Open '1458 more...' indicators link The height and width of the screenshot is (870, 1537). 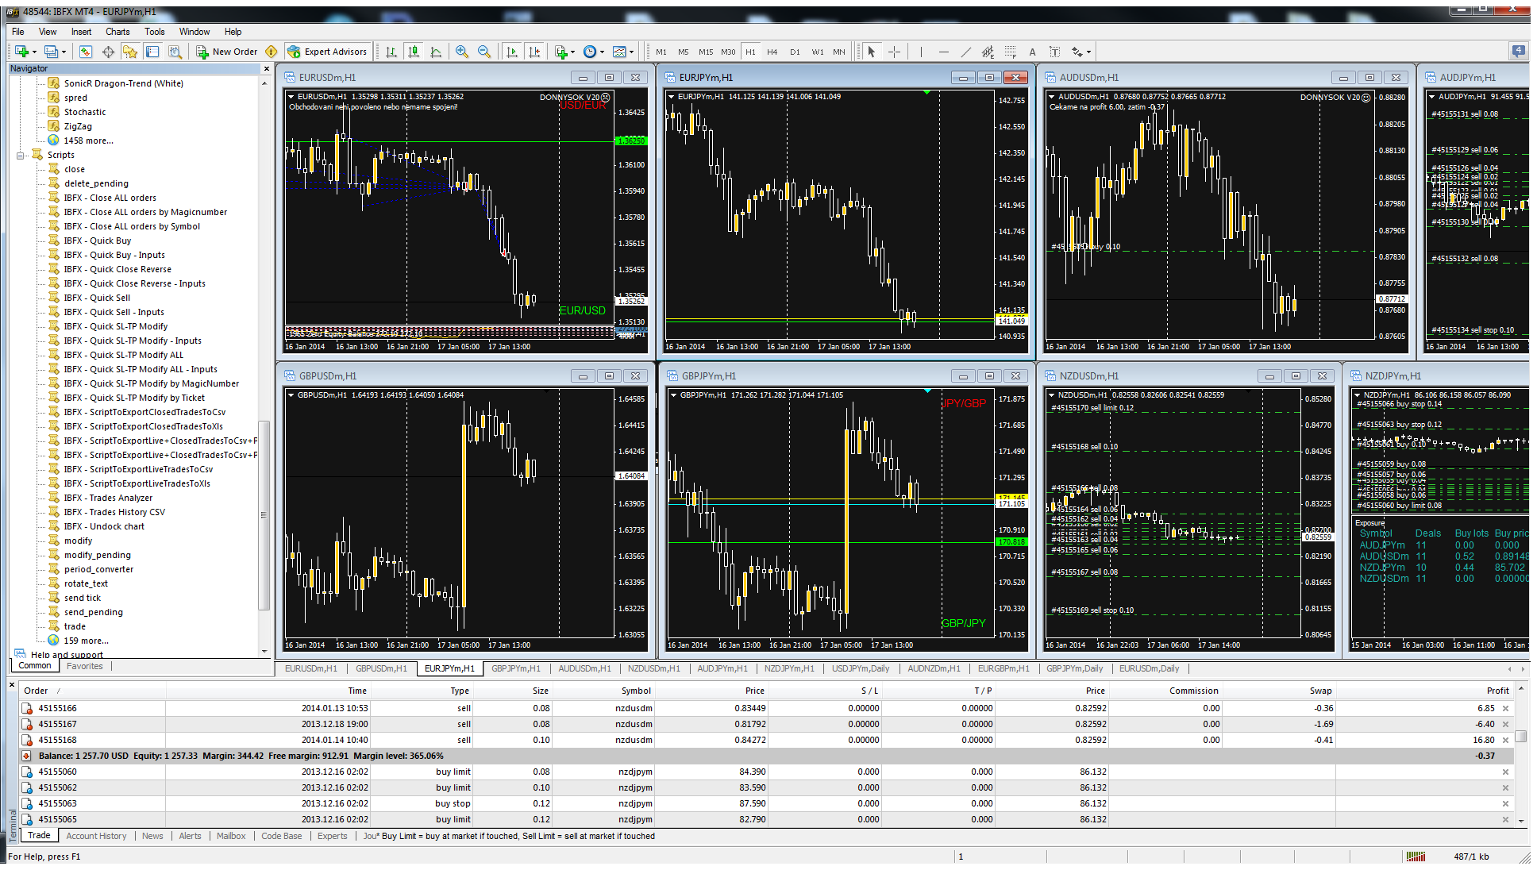[x=88, y=141]
